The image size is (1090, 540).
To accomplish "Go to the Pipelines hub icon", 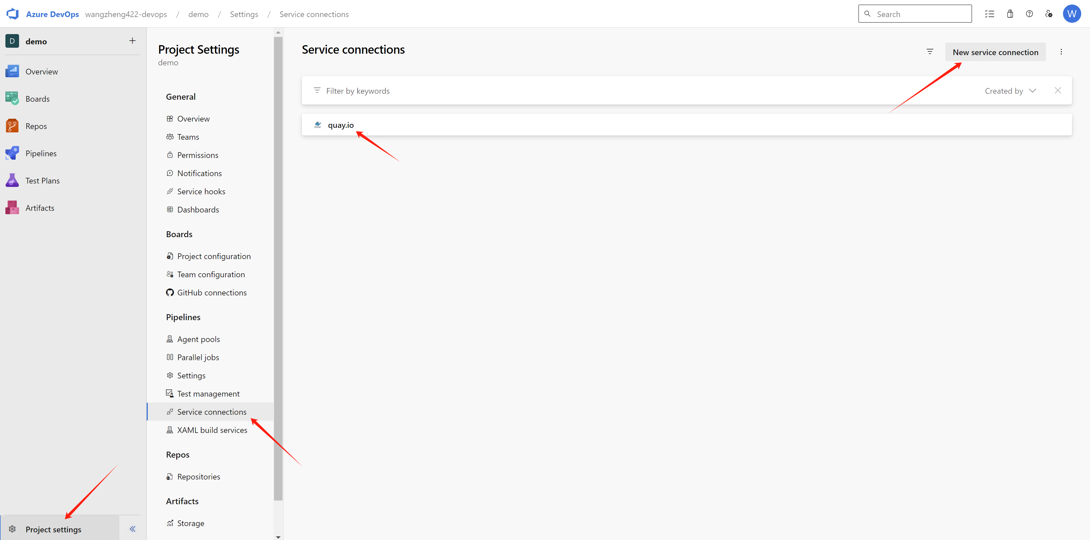I will click(x=12, y=153).
